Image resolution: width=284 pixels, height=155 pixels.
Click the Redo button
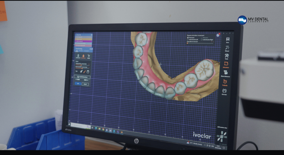(x=86, y=80)
